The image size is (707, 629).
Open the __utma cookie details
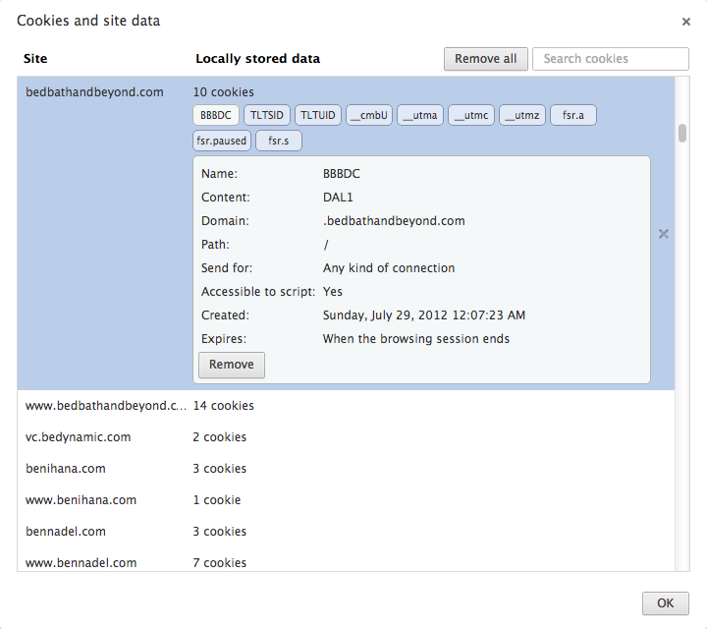point(420,115)
